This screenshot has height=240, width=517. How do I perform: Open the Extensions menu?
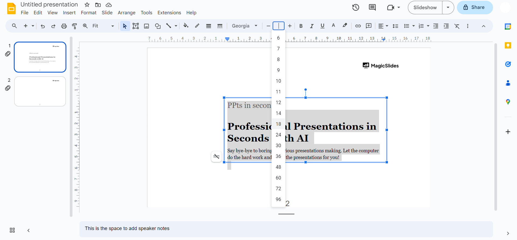coord(169,13)
